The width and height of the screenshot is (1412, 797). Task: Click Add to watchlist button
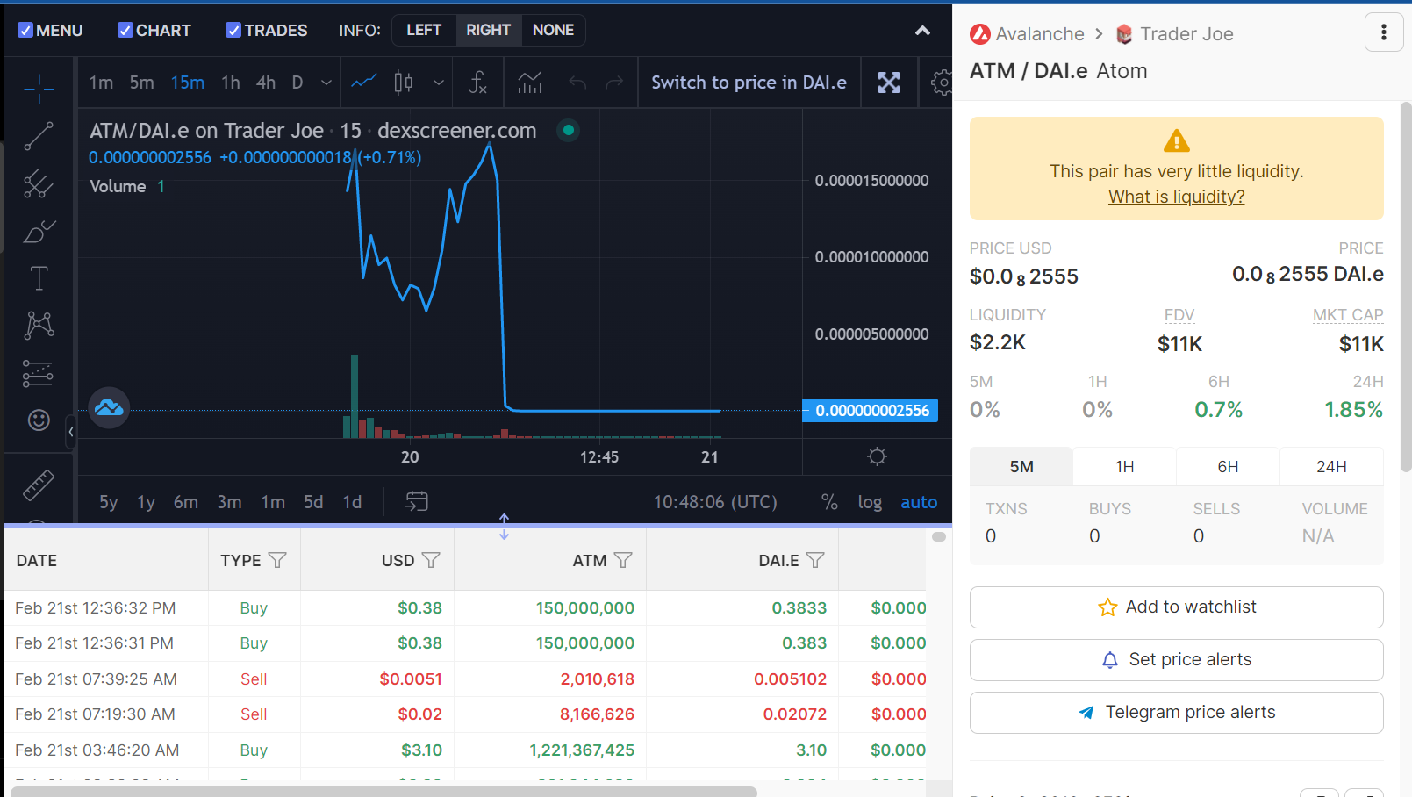pyautogui.click(x=1176, y=607)
